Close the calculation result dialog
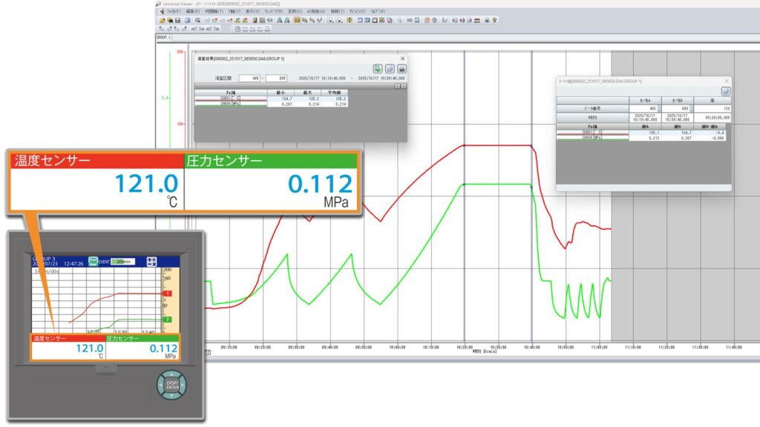 [x=402, y=59]
